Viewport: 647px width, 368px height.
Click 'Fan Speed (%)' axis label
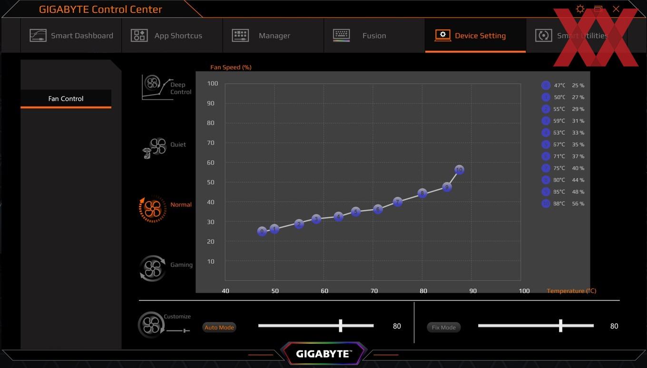click(231, 68)
